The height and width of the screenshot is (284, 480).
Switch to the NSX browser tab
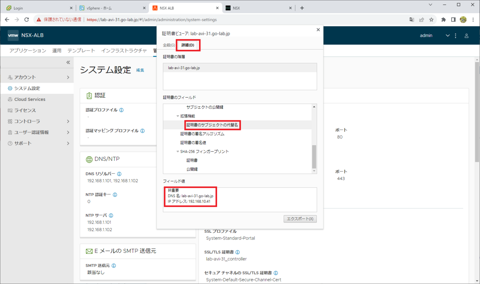[x=258, y=8]
